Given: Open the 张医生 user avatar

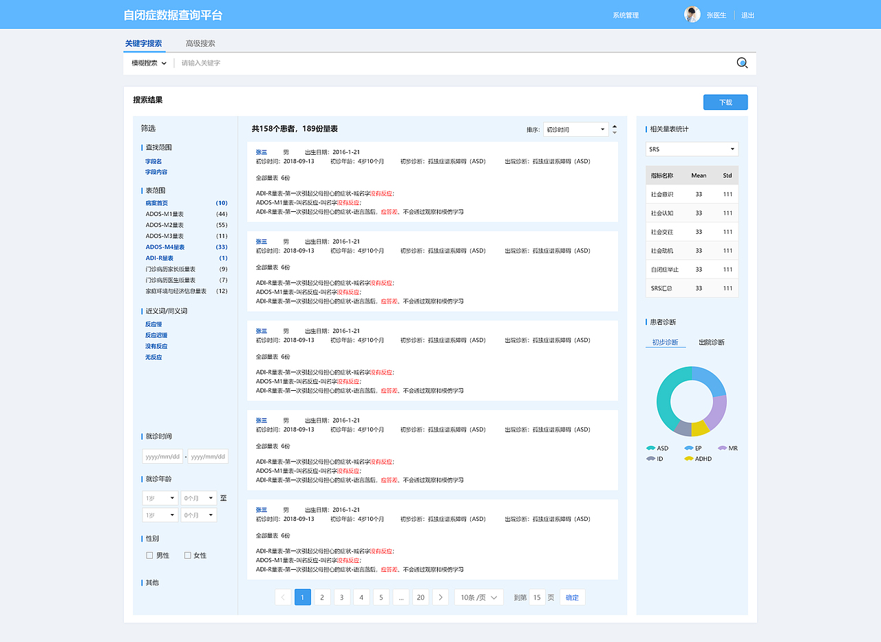Looking at the screenshot, I should 692,14.
